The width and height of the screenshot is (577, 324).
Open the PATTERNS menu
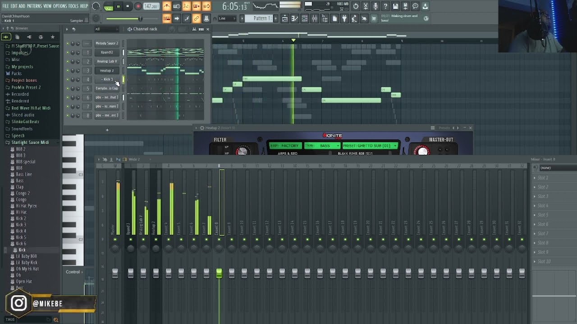[34, 6]
